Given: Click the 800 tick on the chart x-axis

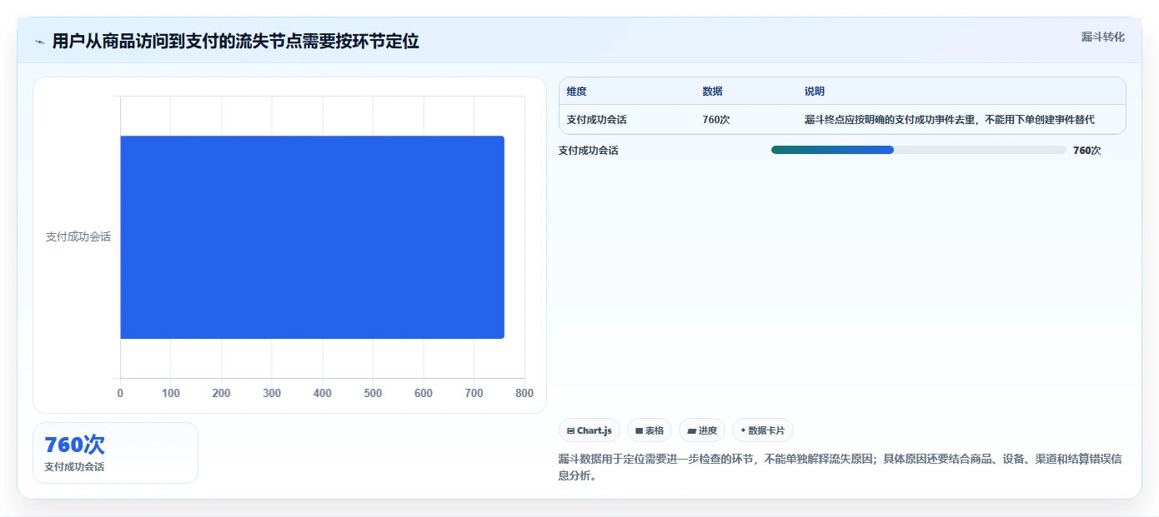Looking at the screenshot, I should point(524,393).
